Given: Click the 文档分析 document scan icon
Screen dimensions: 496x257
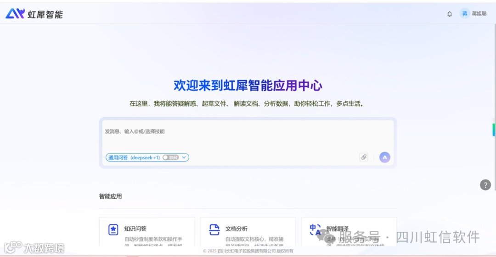Looking at the screenshot, I should (214, 229).
